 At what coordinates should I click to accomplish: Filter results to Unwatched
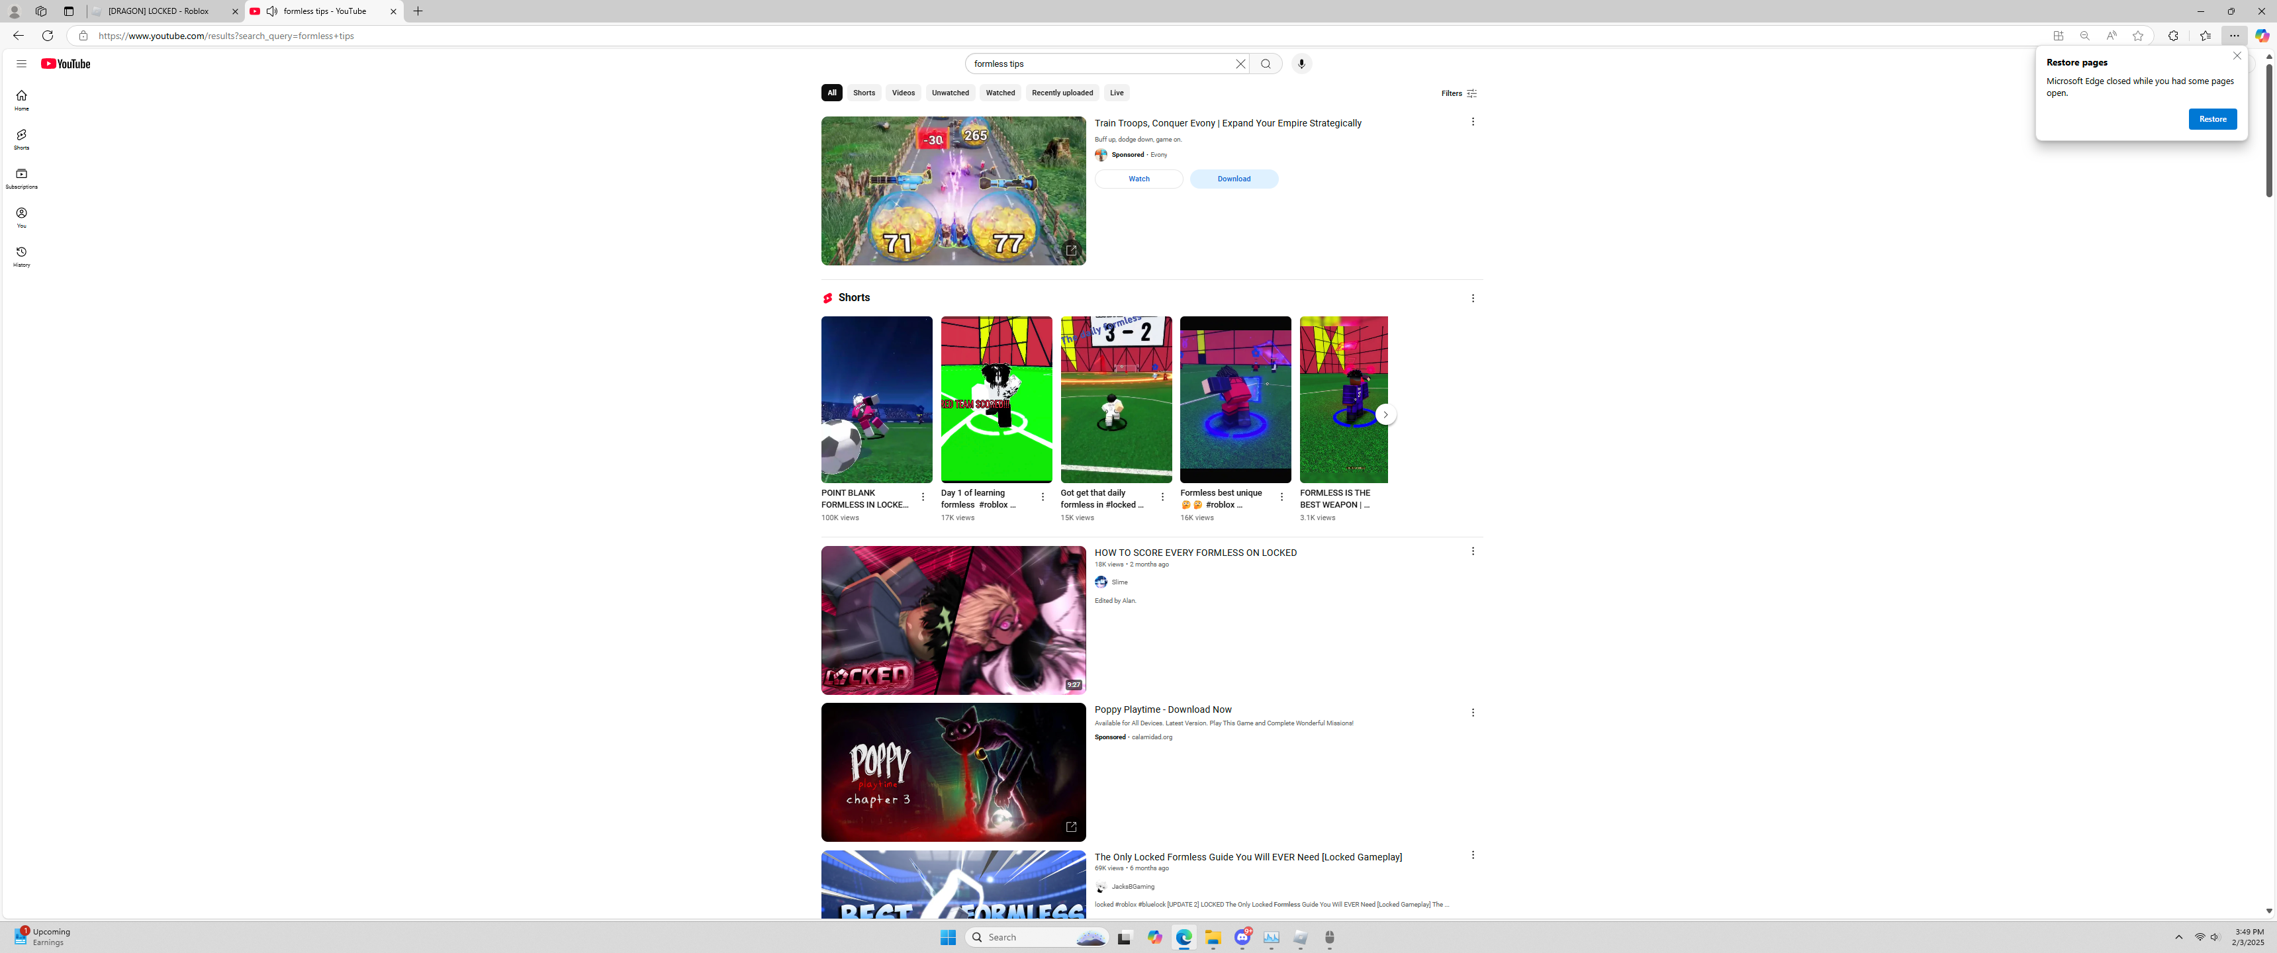click(951, 93)
